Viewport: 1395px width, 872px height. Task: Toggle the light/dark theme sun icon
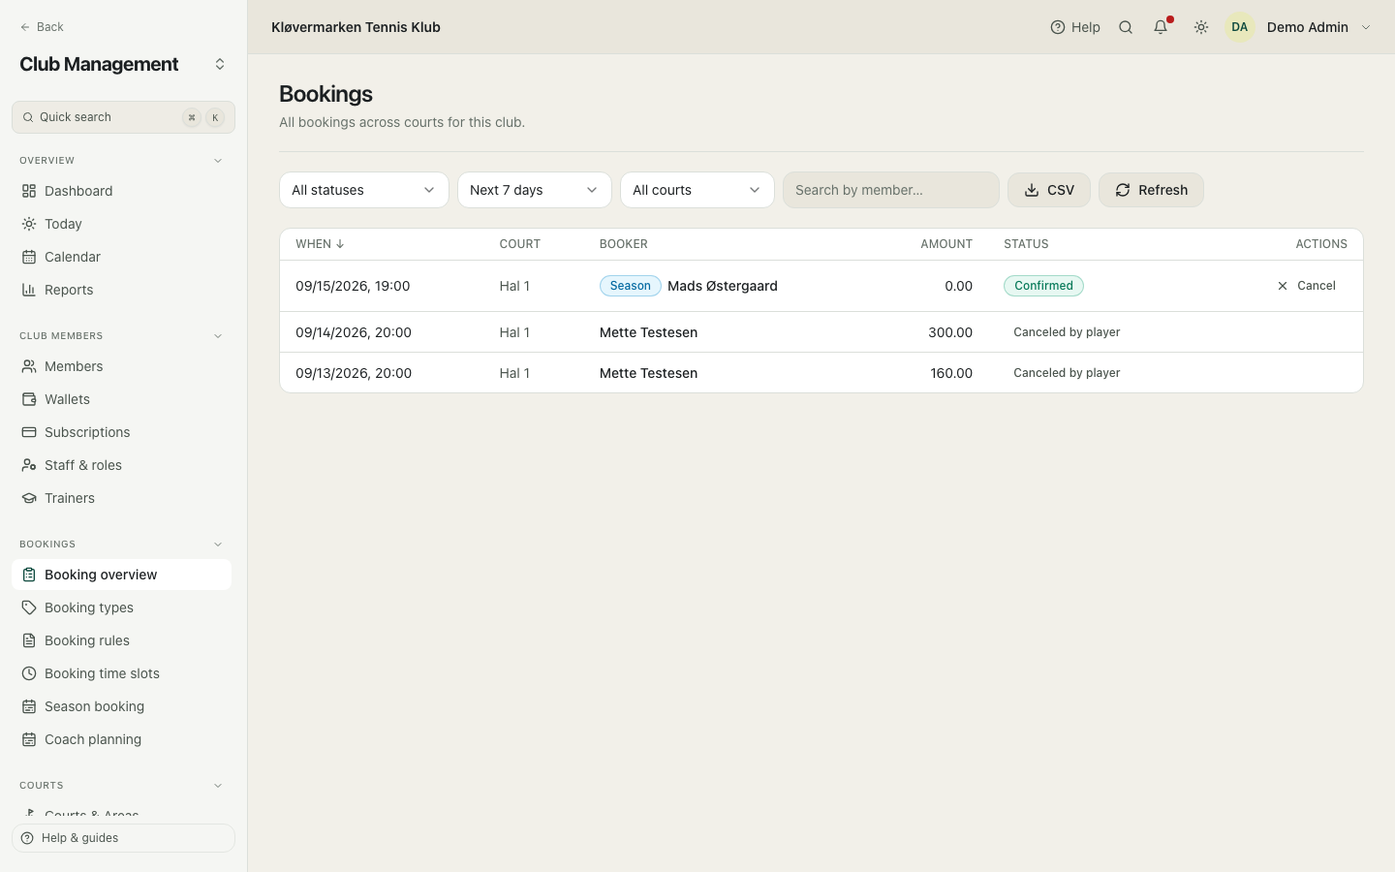pyautogui.click(x=1201, y=27)
